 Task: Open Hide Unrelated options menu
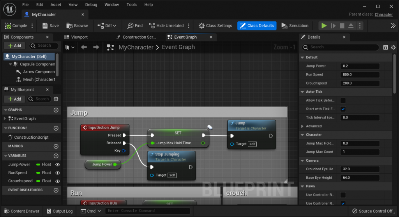pos(189,26)
